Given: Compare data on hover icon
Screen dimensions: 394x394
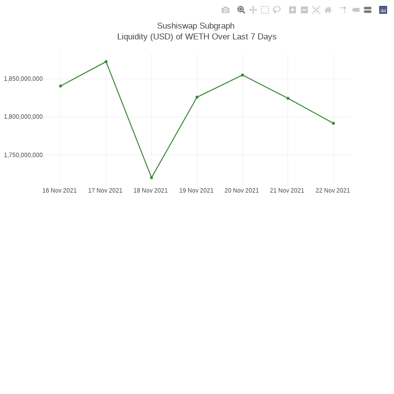Looking at the screenshot, I should point(367,10).
